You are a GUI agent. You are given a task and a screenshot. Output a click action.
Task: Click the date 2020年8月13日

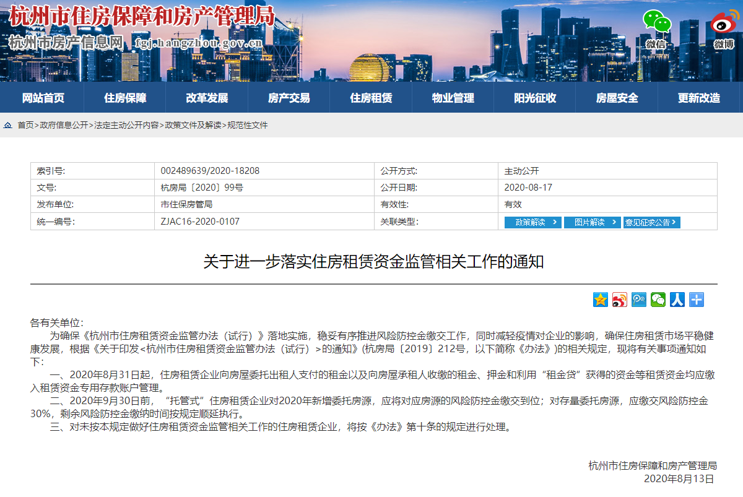point(679,479)
